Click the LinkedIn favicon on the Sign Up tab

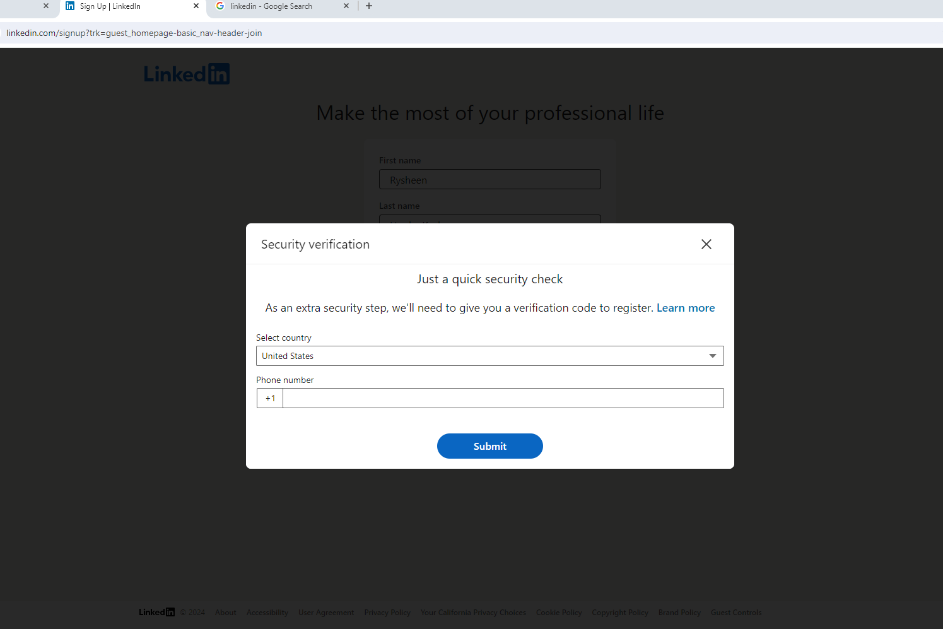pyautogui.click(x=70, y=6)
